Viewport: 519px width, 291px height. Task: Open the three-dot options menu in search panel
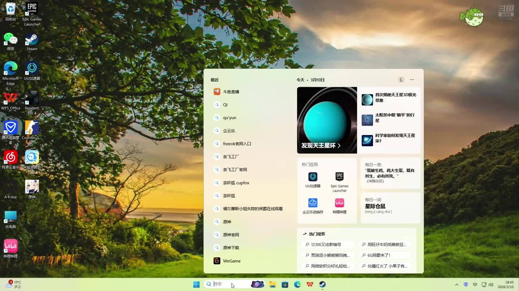[412, 80]
